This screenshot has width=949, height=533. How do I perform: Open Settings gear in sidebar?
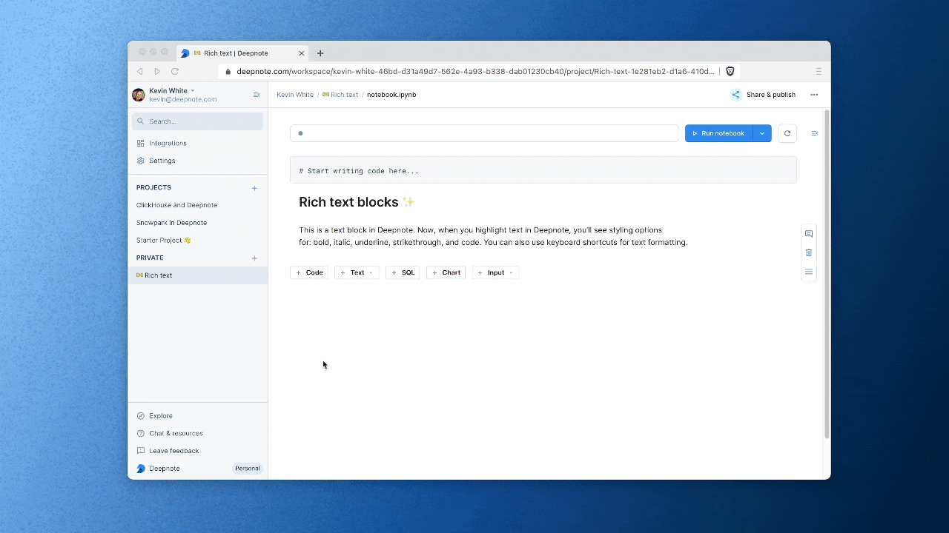tap(141, 161)
